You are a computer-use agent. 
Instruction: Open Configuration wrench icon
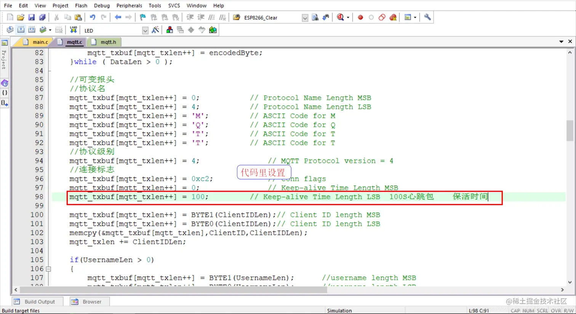tap(427, 18)
